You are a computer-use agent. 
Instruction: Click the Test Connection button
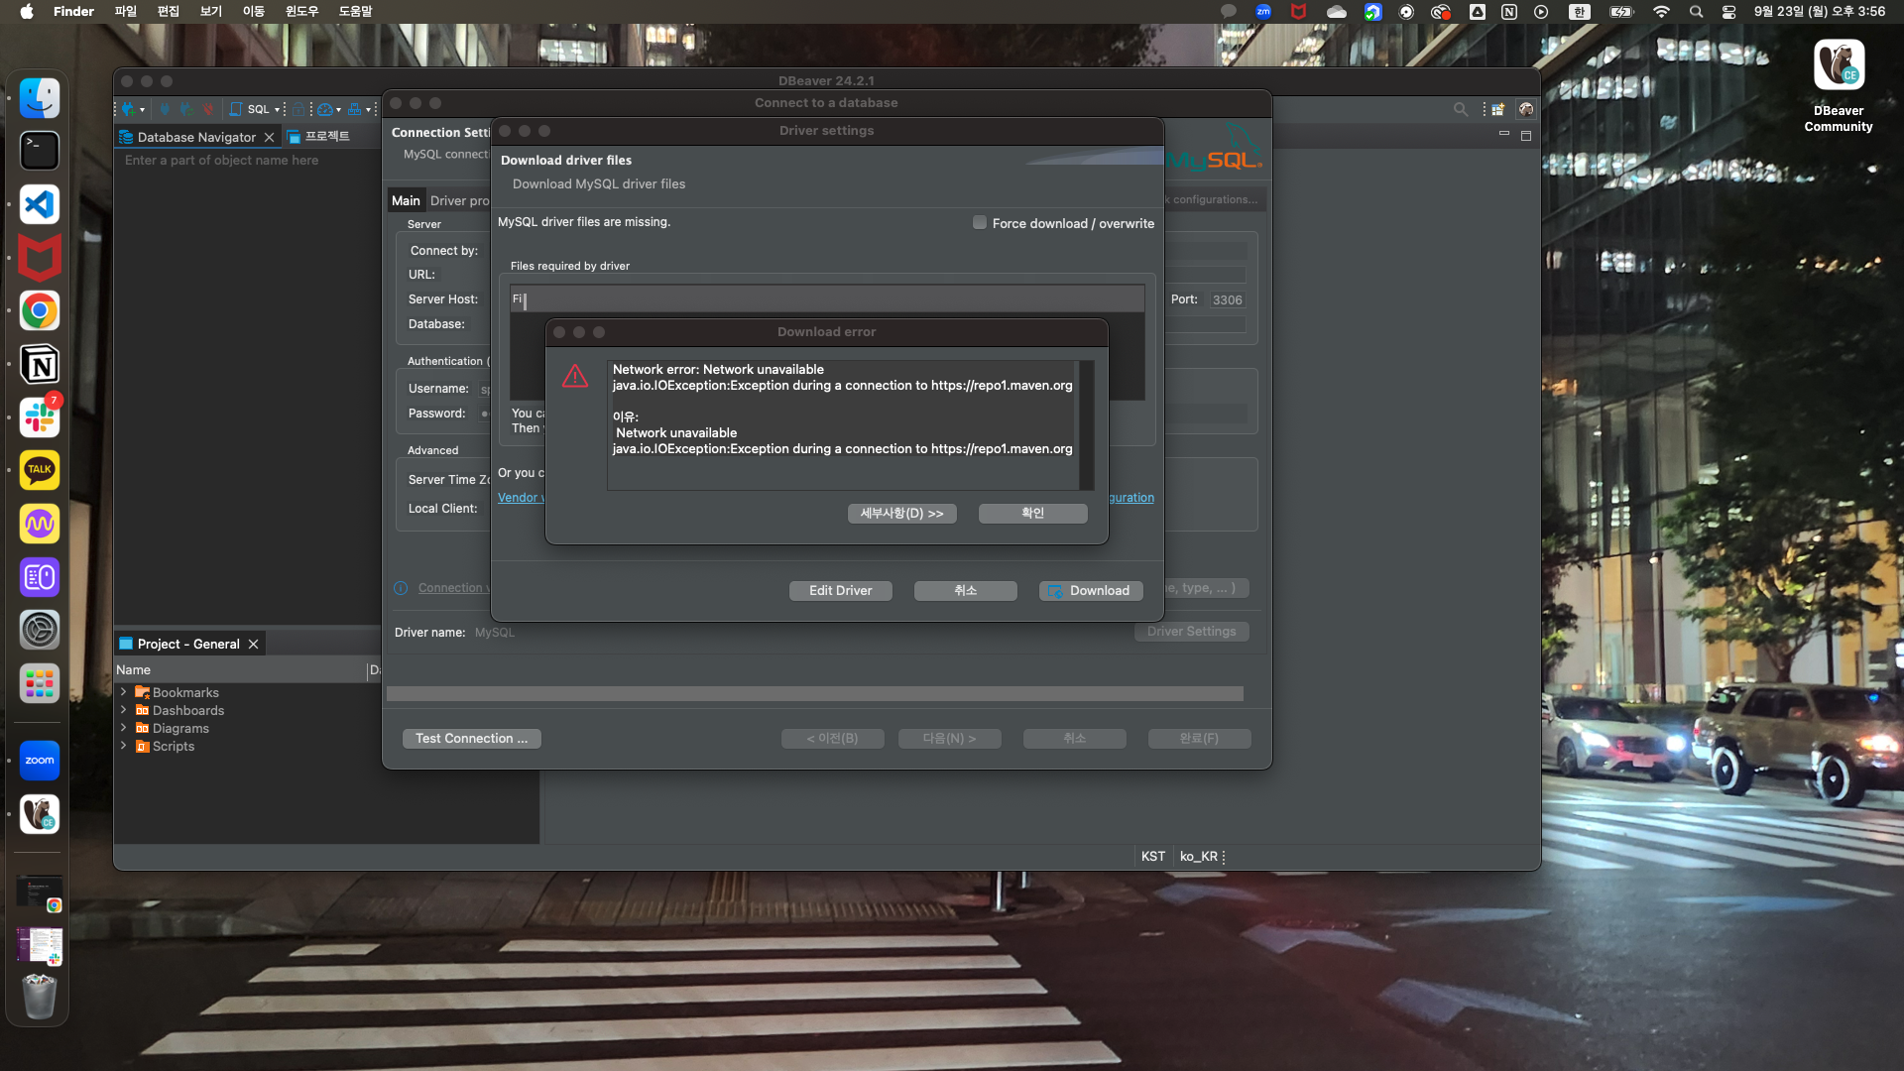point(472,738)
